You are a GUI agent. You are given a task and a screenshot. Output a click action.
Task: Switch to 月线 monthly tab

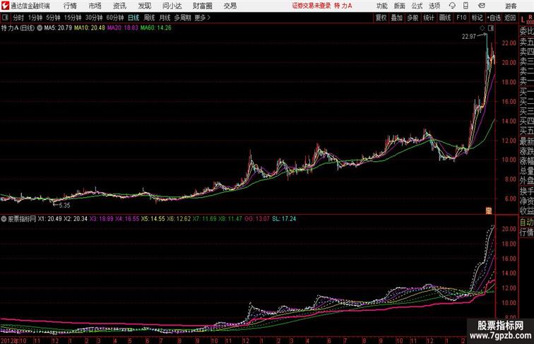pos(165,18)
